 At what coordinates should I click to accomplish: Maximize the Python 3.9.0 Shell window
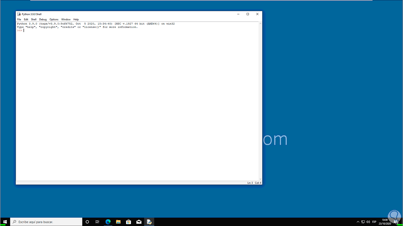(x=248, y=14)
